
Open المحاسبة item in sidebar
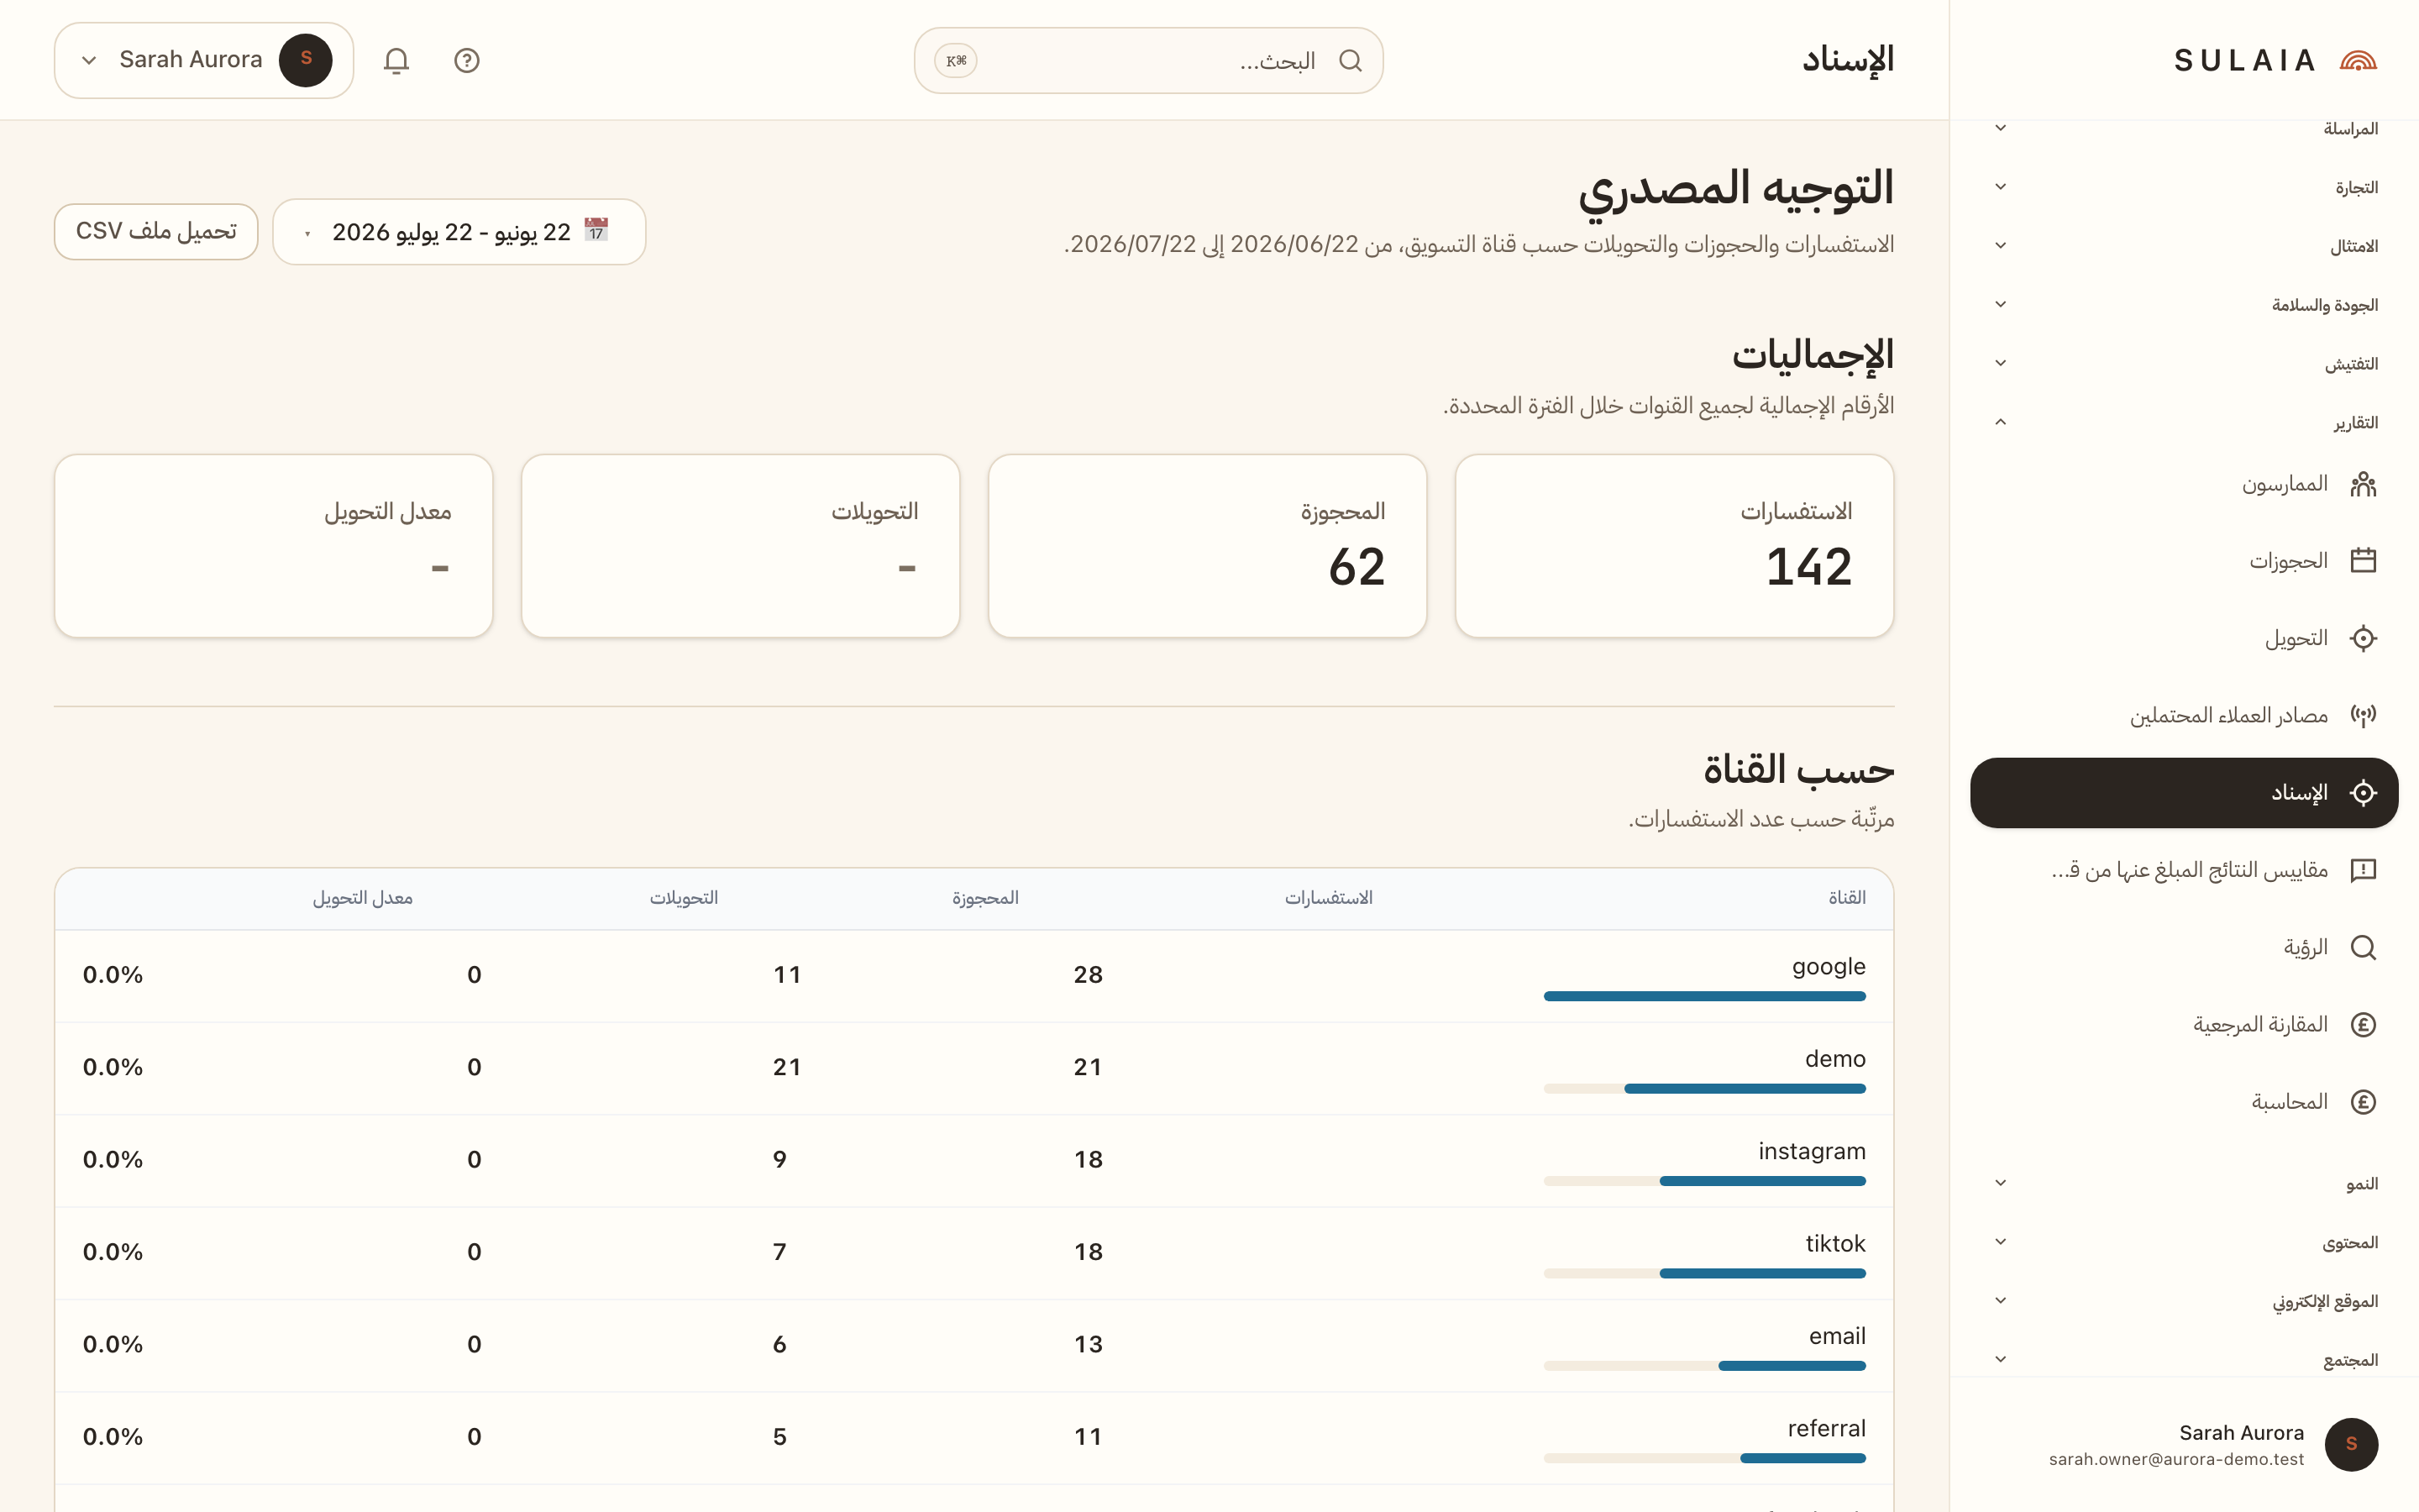[x=2184, y=1102]
